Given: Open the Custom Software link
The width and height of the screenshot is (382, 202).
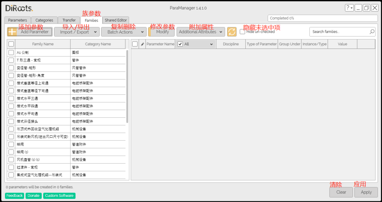Looking at the screenshot, I should coord(59,196).
